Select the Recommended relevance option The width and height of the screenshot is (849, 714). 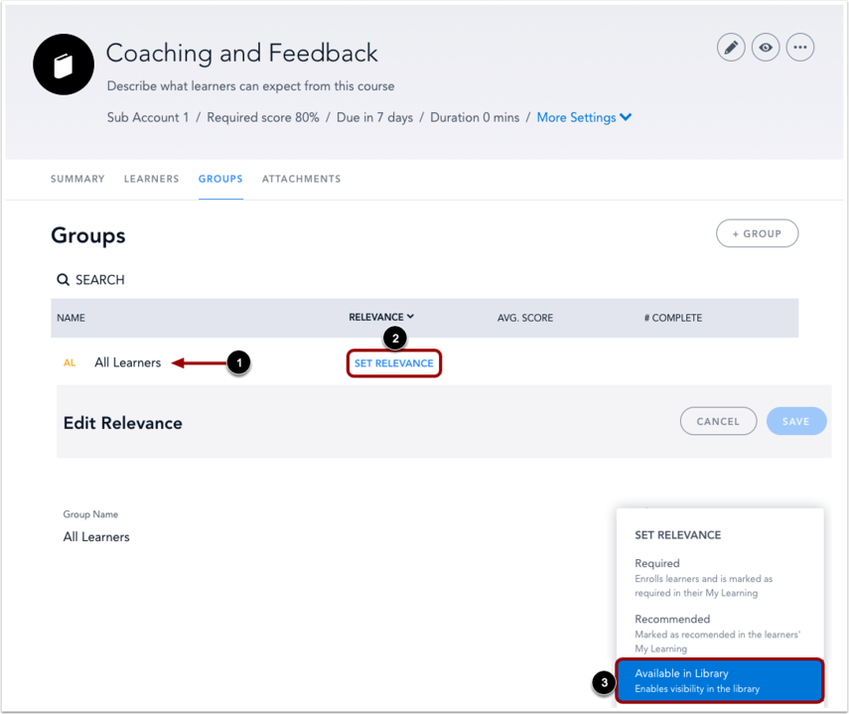tap(672, 619)
